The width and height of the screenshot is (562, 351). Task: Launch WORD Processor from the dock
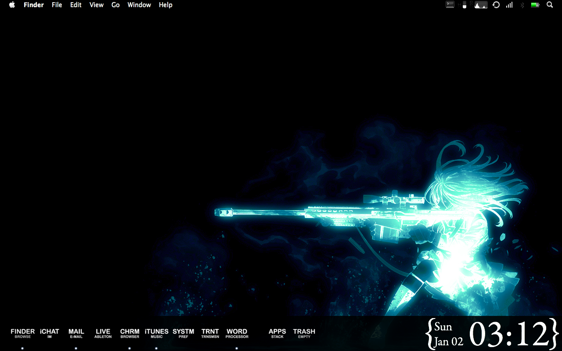click(237, 333)
